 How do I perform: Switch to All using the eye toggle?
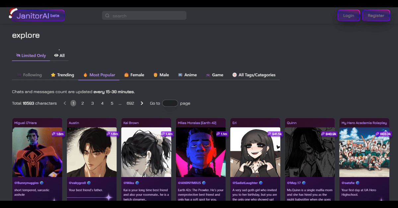point(59,55)
